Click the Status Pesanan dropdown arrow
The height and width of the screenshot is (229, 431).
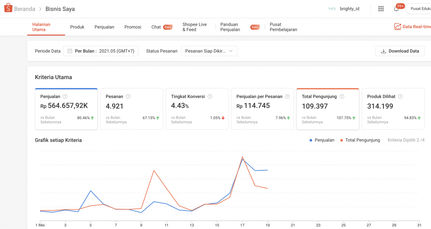[231, 51]
